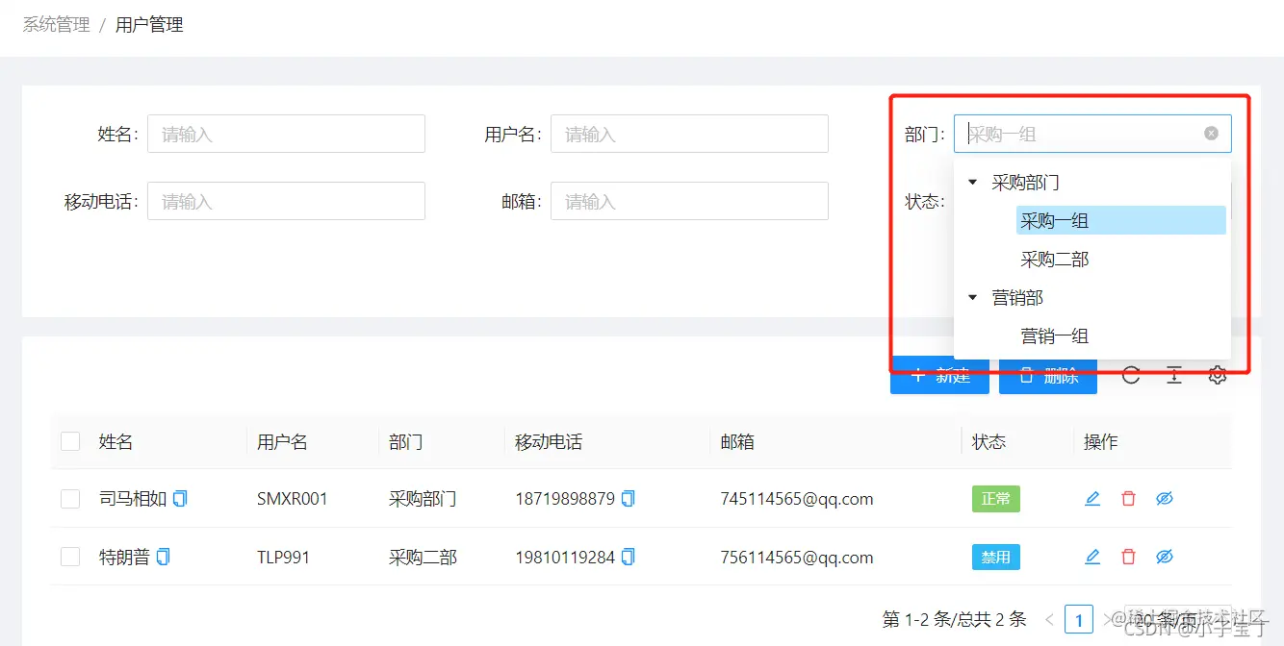Click the refresh table icon
The image size is (1284, 646).
(x=1131, y=375)
